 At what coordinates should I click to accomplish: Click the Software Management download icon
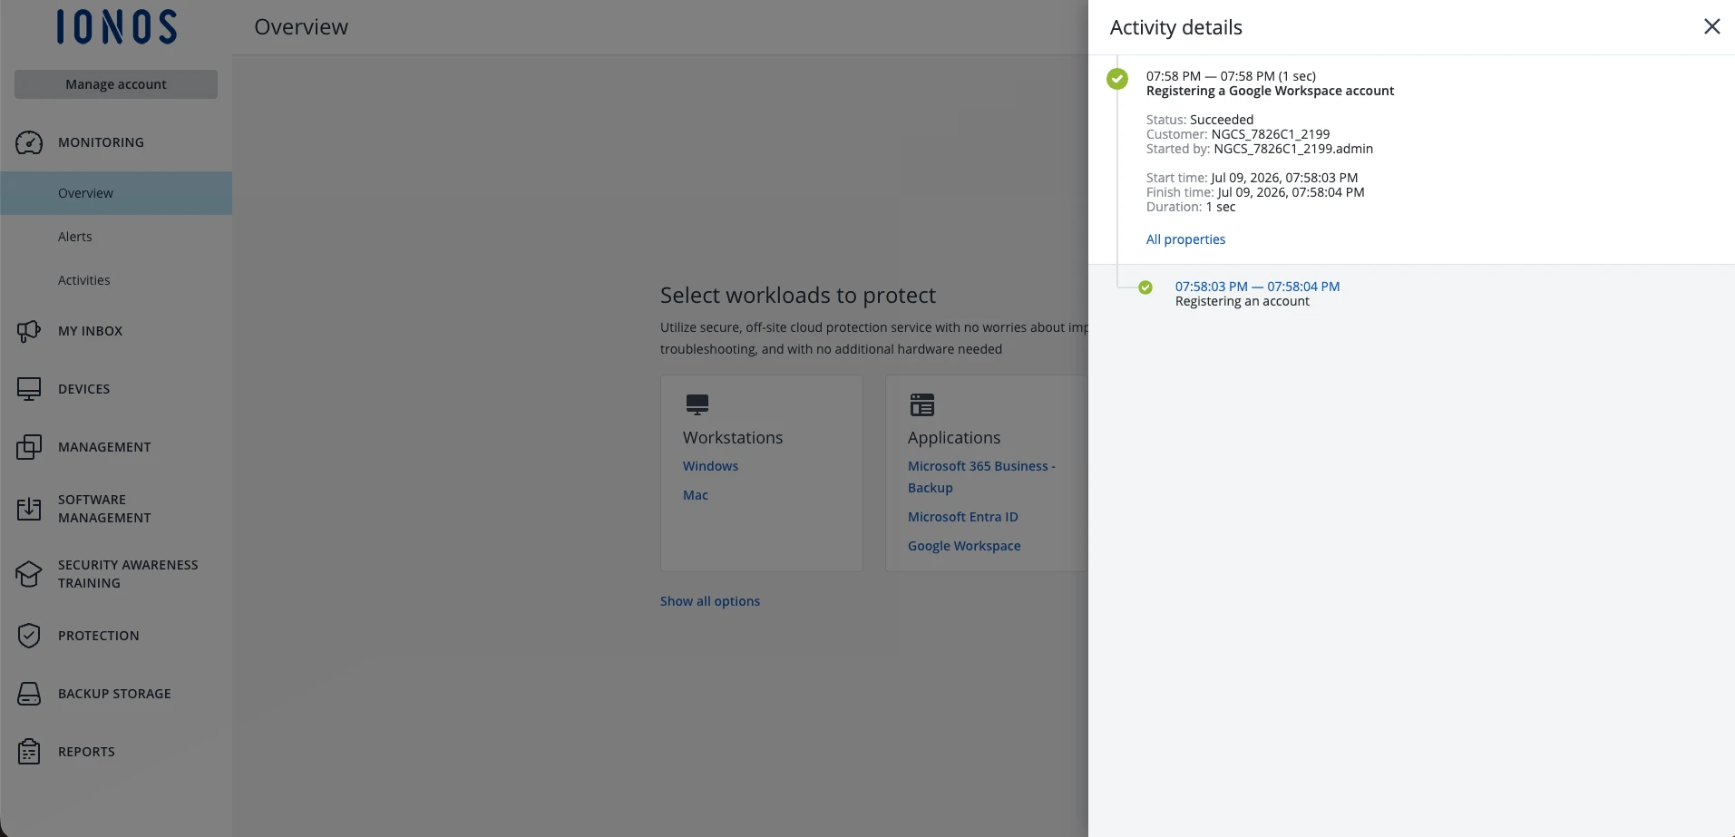coord(29,509)
